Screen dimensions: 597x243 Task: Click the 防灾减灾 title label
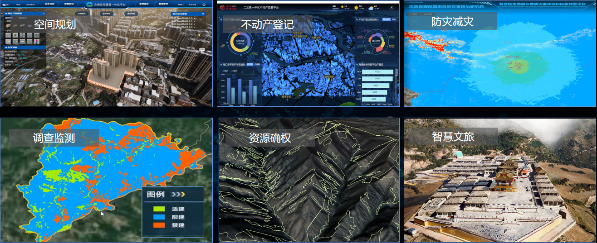tap(452, 21)
